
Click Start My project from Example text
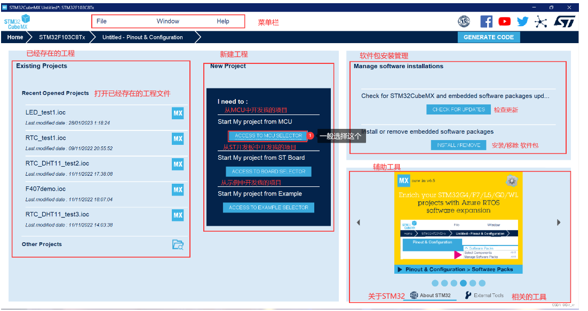point(259,193)
